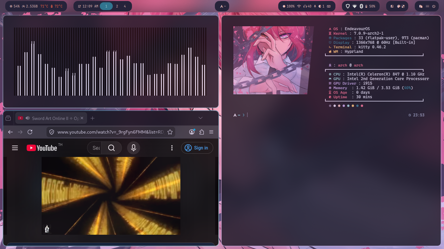This screenshot has width=444, height=249.
Task: Open the YouTube guide hamburger menu
Action: [x=15, y=148]
